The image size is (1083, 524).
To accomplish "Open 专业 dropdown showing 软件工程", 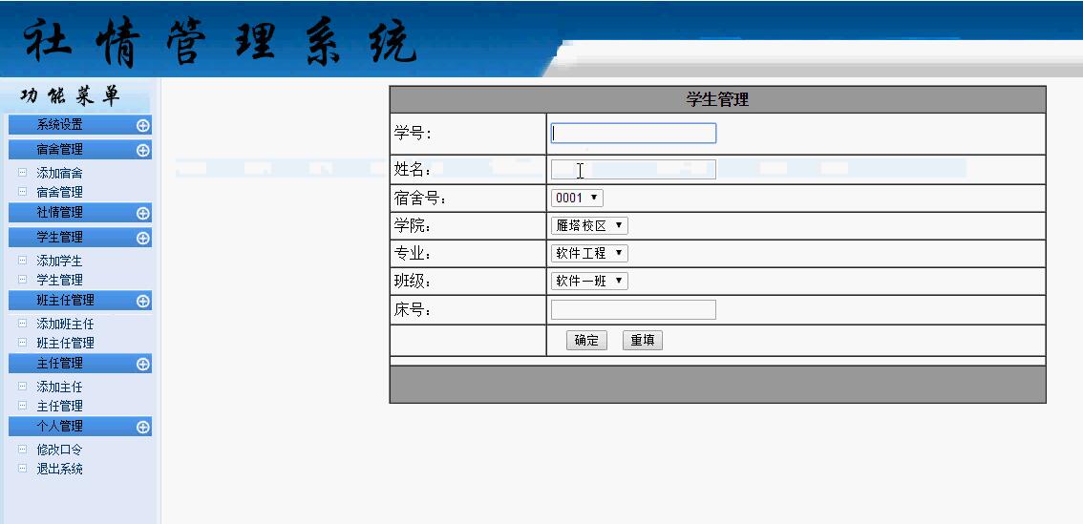I will tap(589, 253).
